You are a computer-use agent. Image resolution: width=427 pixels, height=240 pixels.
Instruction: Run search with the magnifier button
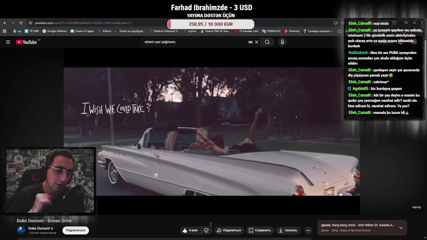[267, 42]
